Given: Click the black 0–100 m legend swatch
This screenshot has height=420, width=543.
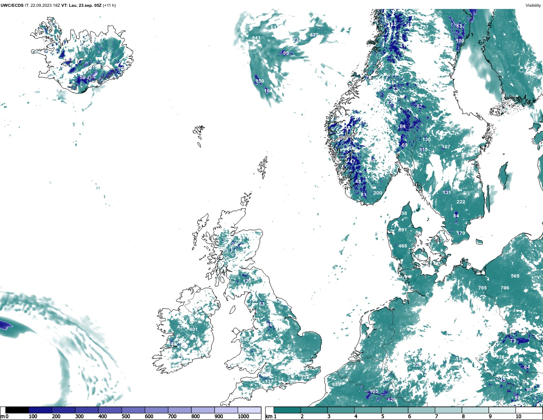Looking at the screenshot, I should tap(17, 410).
